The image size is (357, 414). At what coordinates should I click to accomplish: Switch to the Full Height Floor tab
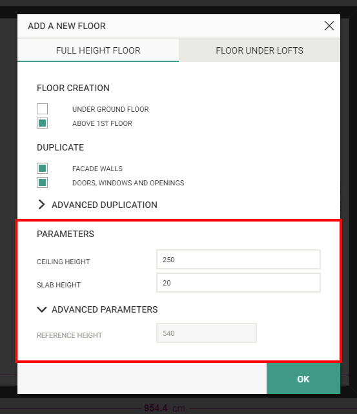coord(98,50)
